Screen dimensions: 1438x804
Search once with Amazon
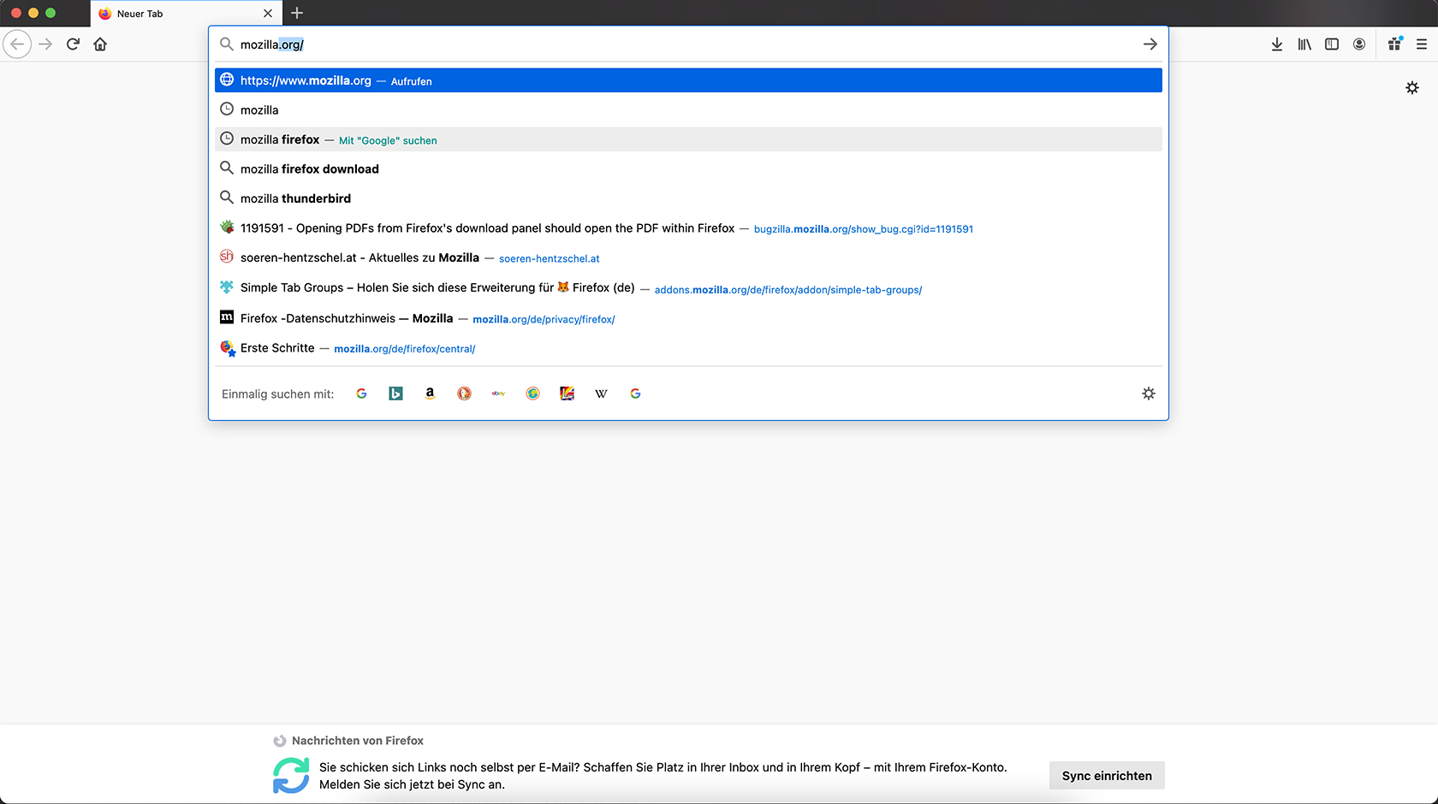(430, 393)
